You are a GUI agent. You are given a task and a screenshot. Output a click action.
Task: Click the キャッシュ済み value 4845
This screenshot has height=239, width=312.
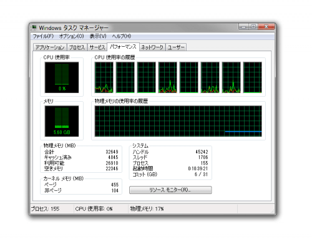point(113,157)
